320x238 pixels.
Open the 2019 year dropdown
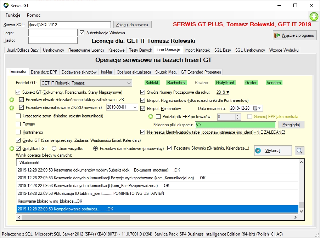pos(223,92)
